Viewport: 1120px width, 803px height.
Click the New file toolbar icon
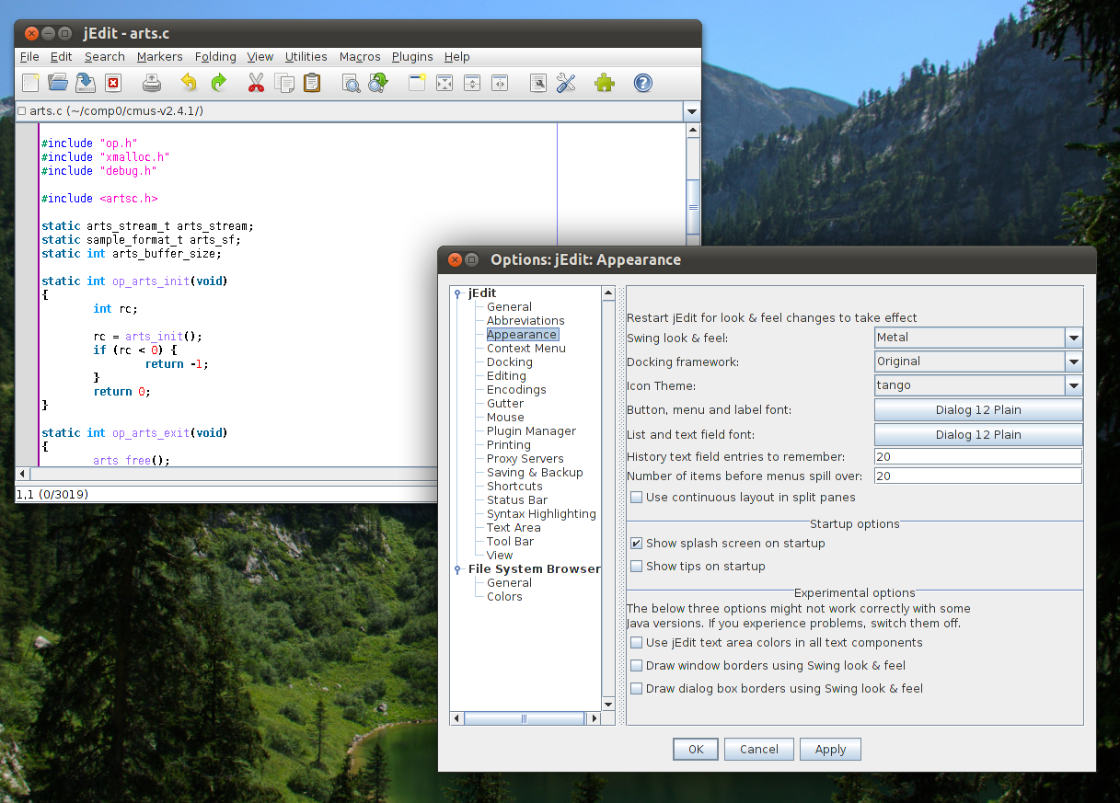click(30, 83)
